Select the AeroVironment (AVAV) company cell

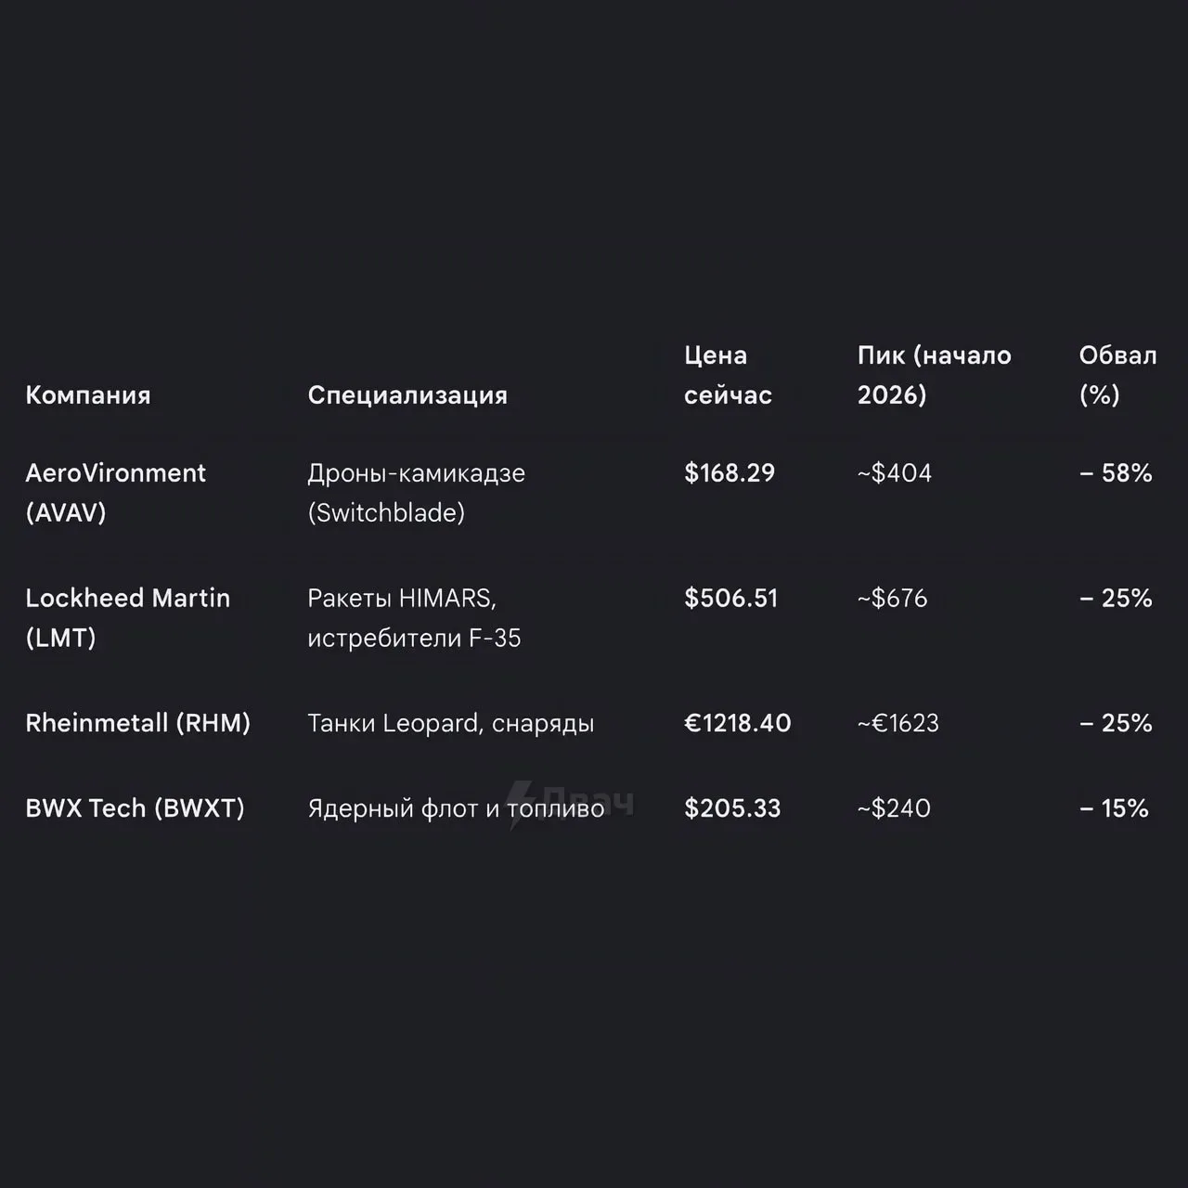115,493
